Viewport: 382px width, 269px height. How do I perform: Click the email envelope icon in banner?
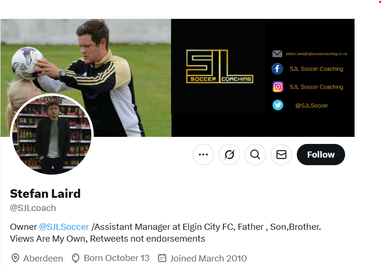point(277,54)
